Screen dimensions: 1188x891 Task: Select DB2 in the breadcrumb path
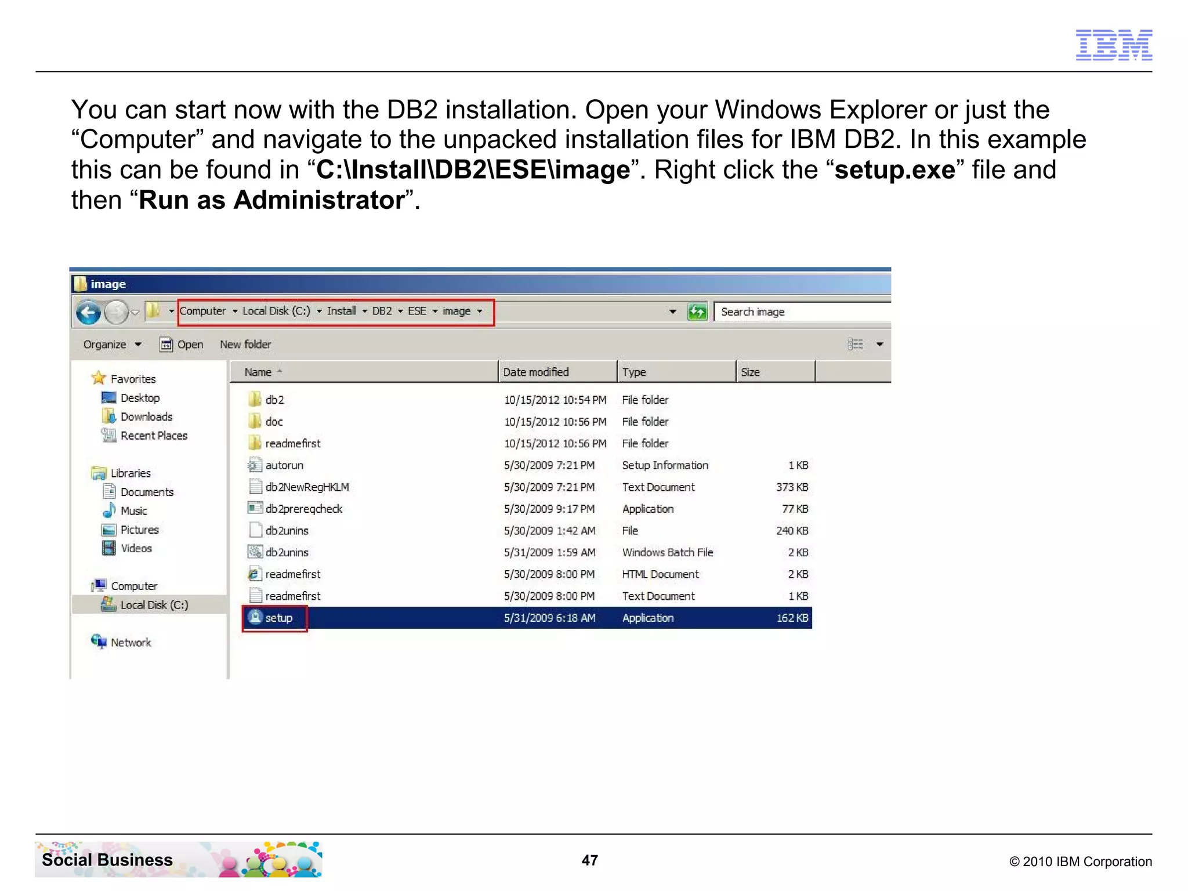point(382,311)
